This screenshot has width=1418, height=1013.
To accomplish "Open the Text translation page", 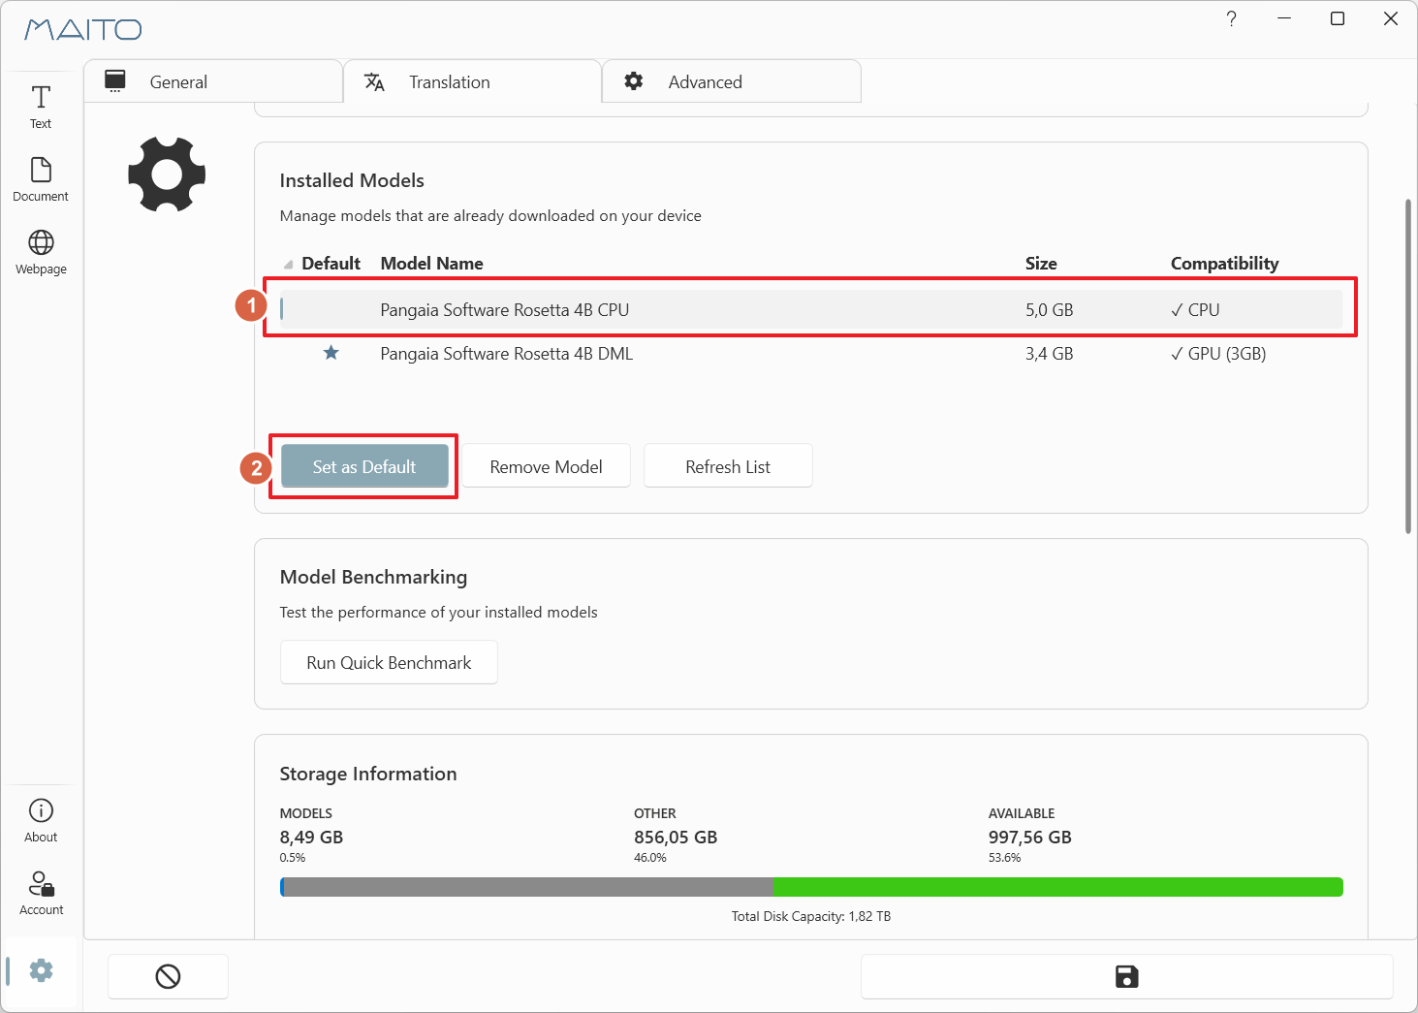I will coord(41,107).
